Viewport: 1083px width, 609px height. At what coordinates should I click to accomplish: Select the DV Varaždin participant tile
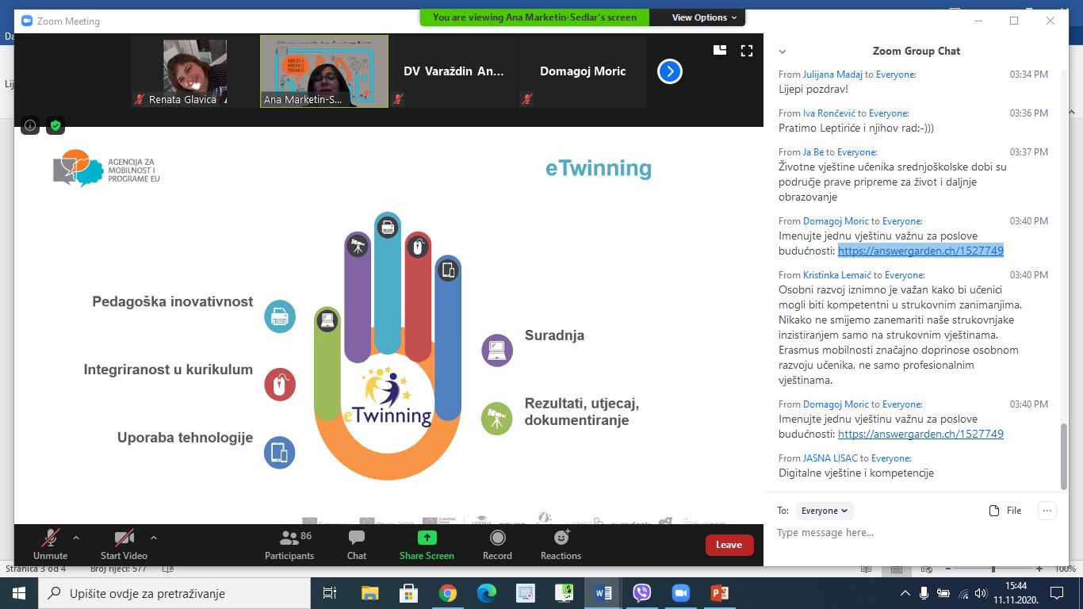click(x=453, y=71)
